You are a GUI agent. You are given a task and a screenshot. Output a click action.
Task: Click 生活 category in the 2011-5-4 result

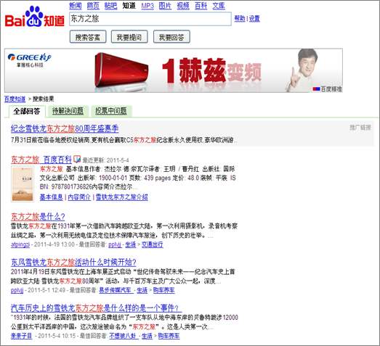click(x=147, y=336)
